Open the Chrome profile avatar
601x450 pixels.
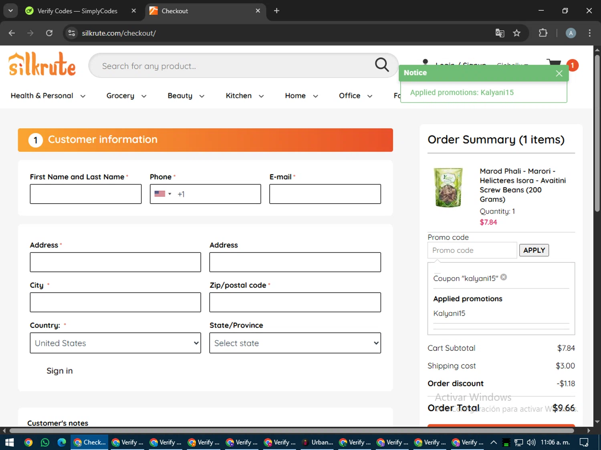(571, 33)
